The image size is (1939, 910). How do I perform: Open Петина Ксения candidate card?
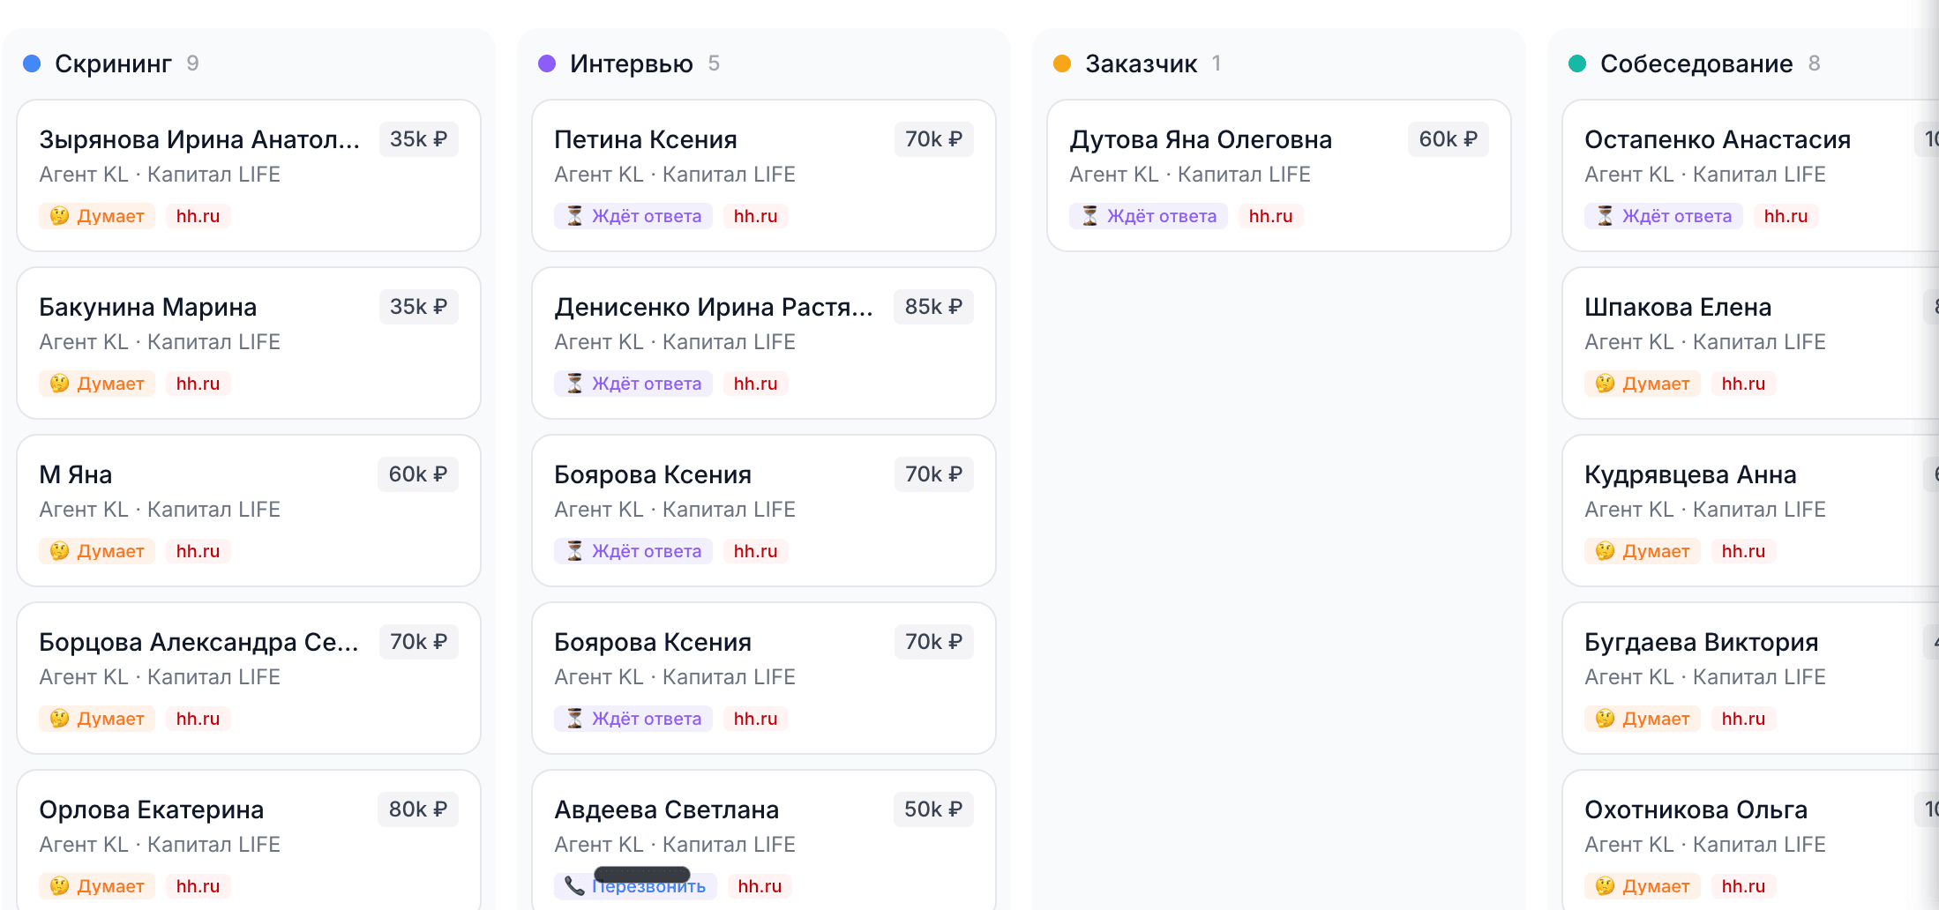[764, 175]
